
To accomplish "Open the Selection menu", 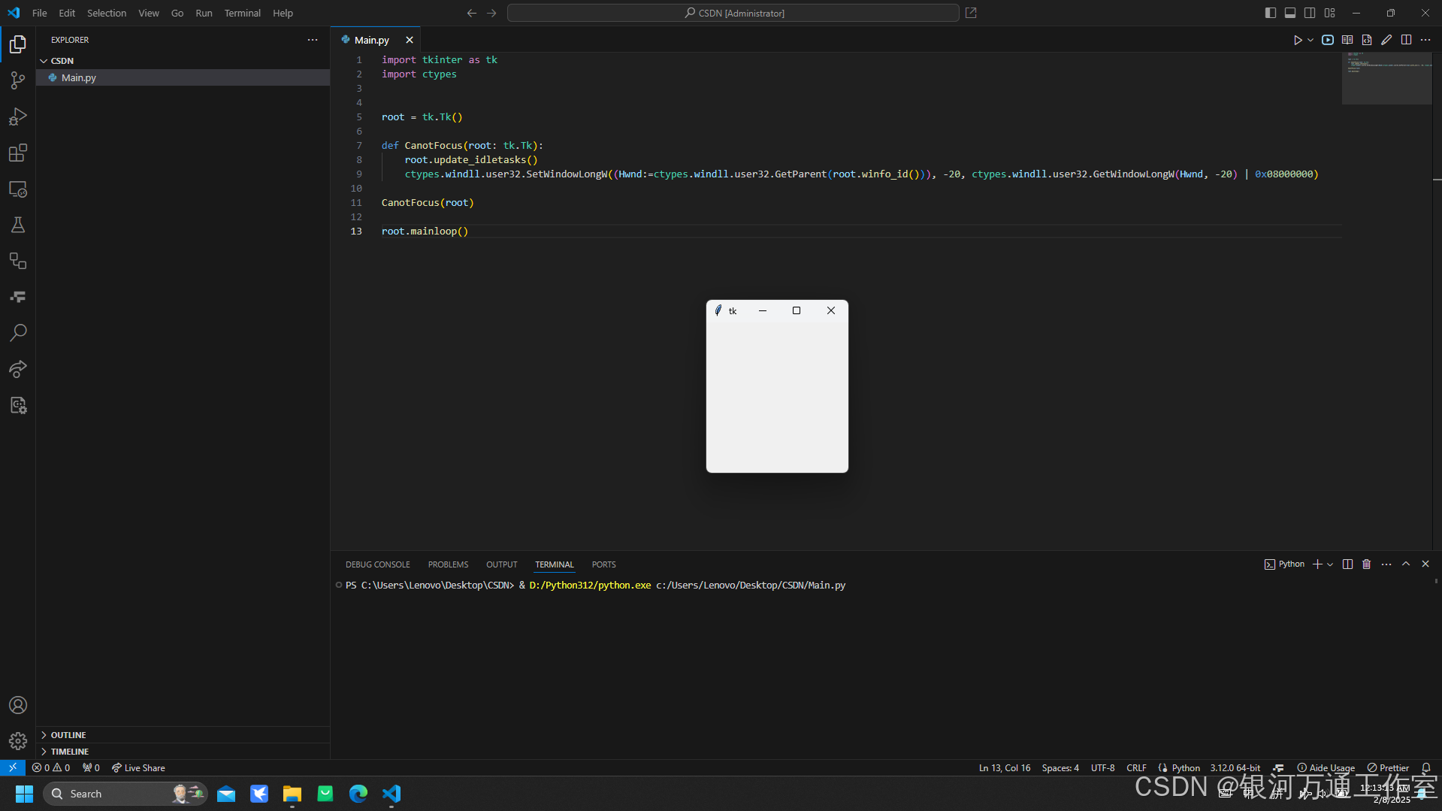I will click(x=107, y=13).
